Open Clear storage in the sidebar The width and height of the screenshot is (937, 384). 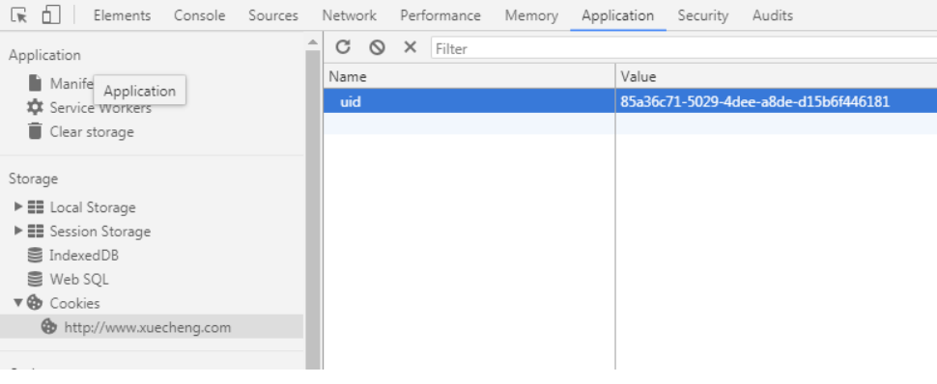(x=92, y=131)
